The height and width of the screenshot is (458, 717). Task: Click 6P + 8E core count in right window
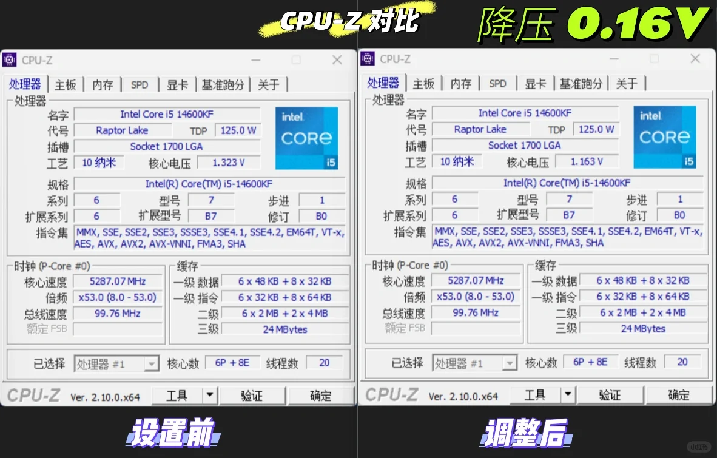pos(590,362)
